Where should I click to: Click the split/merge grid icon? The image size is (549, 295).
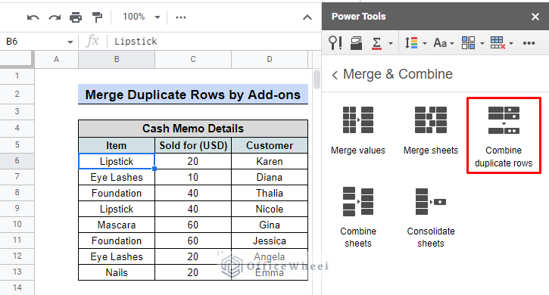468,43
